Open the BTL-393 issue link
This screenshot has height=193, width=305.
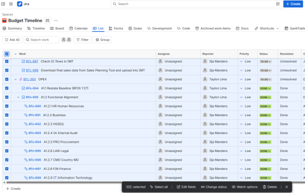[29, 79]
